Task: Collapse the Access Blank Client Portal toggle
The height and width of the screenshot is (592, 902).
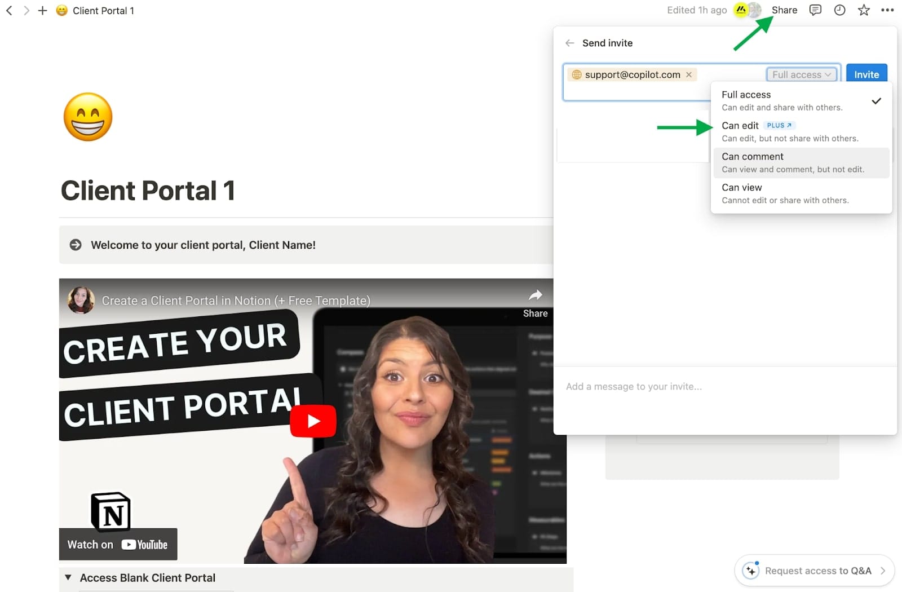Action: point(68,578)
